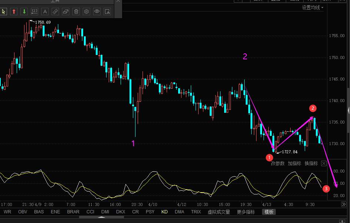Activate the ruler measuring tool
Screen dimensions: 350x223
(55, 12)
